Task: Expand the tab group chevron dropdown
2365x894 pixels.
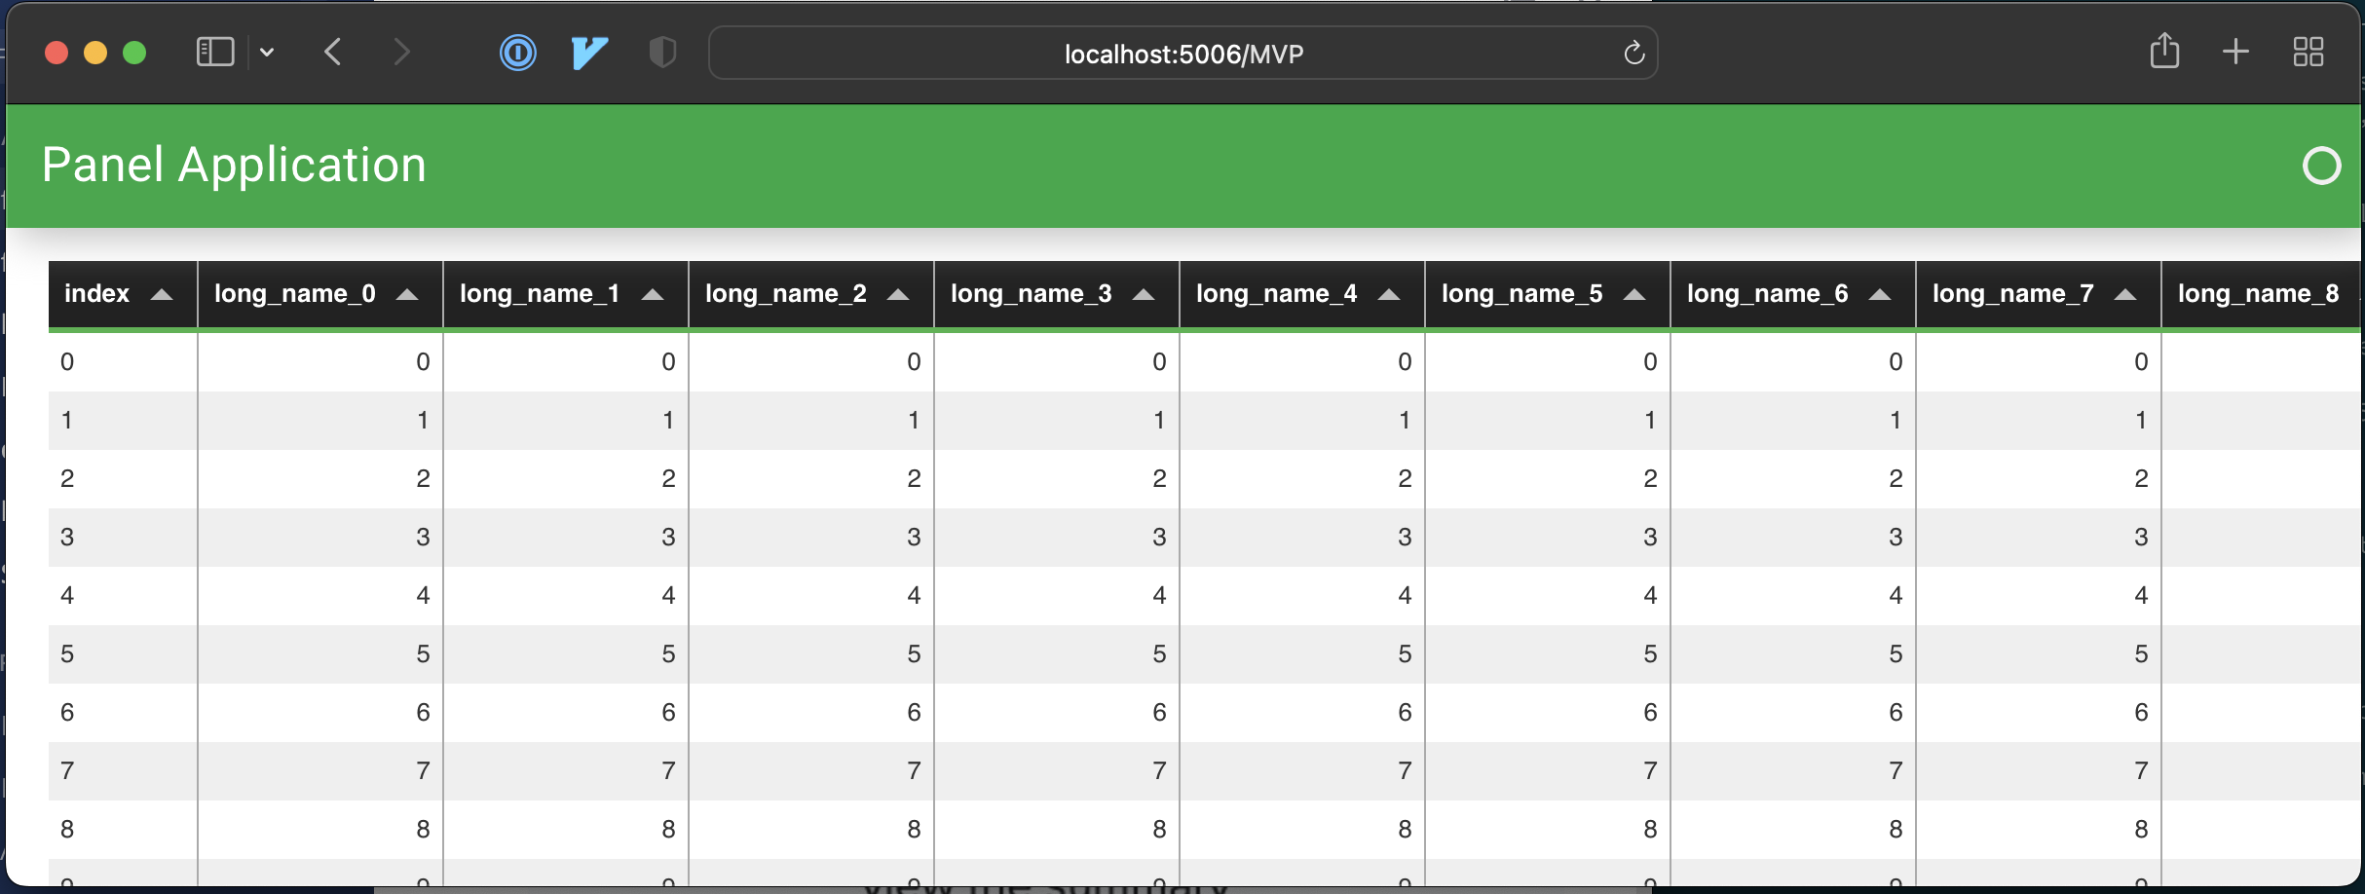Action: tap(268, 53)
